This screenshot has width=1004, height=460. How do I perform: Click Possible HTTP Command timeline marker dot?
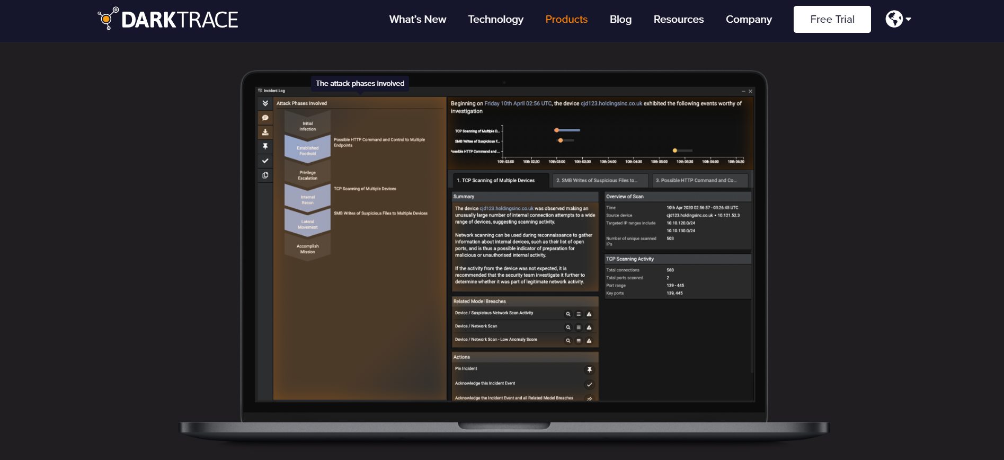[x=674, y=151]
